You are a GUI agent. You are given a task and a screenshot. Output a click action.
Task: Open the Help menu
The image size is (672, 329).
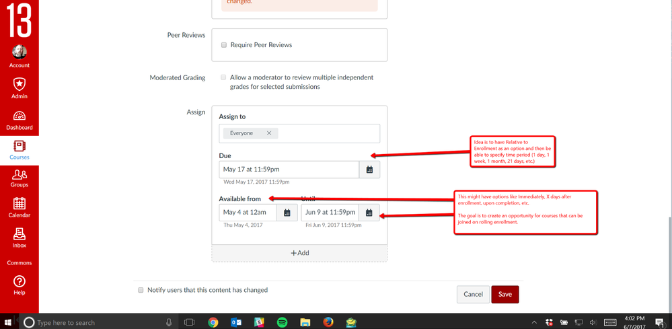19,285
